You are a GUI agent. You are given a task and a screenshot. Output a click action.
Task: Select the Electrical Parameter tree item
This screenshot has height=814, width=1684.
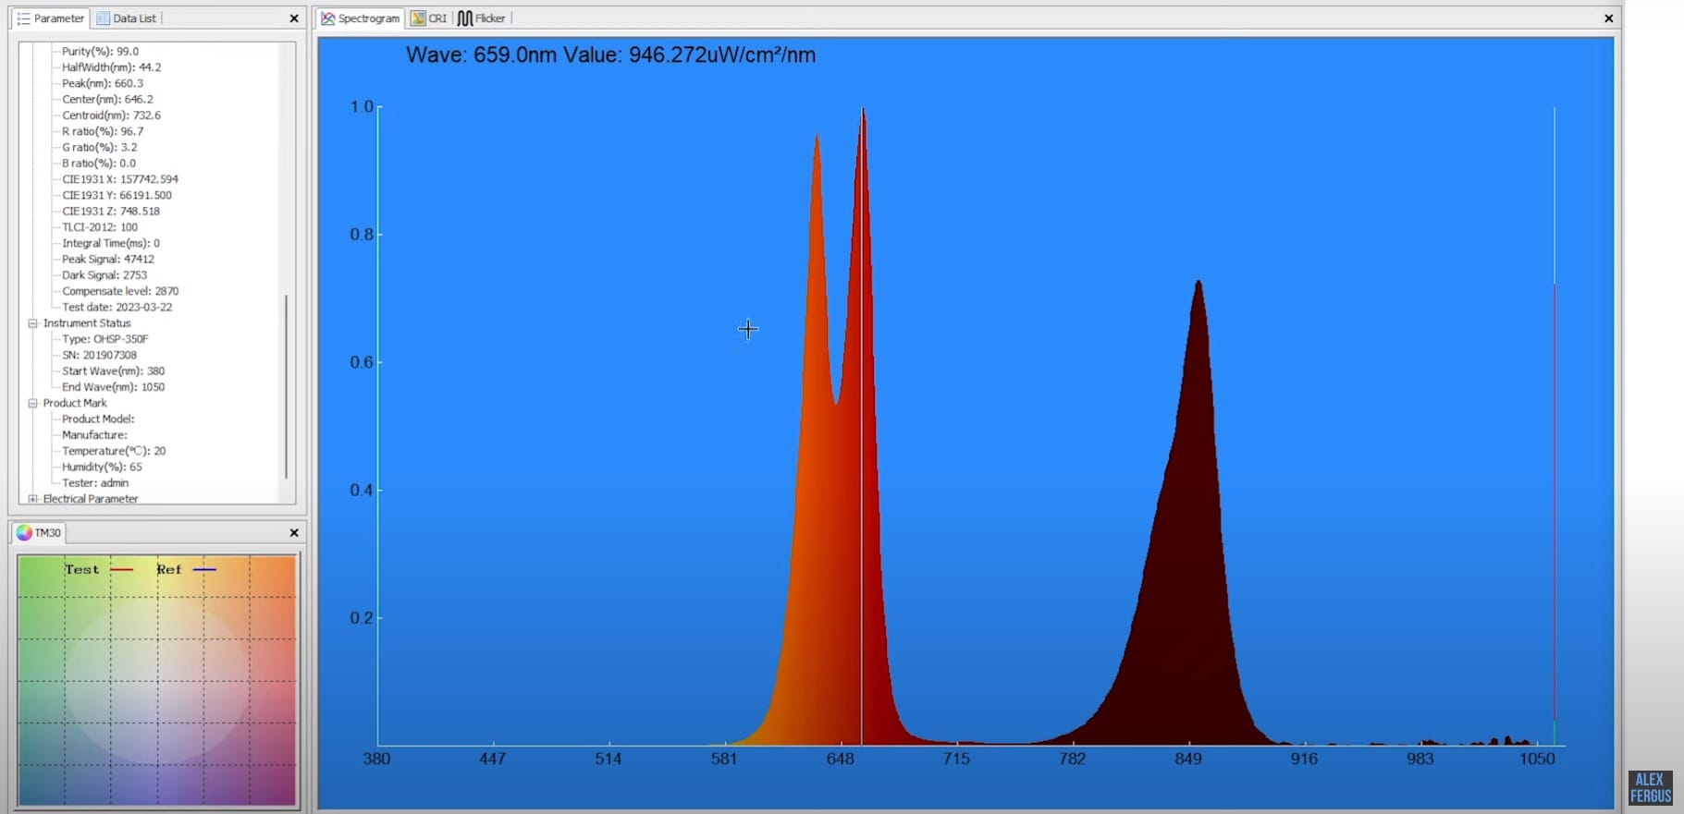91,499
